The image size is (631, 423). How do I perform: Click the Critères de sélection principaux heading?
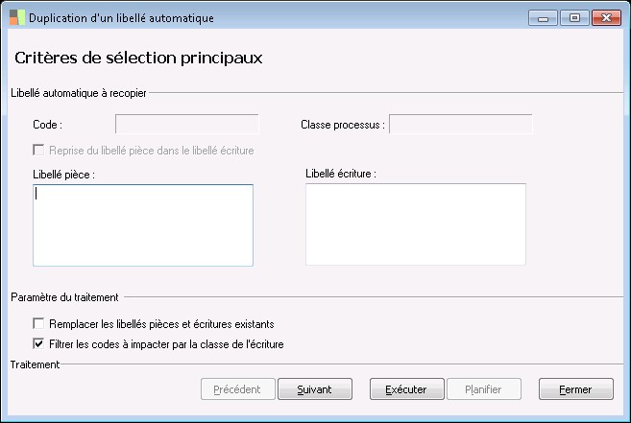(139, 59)
